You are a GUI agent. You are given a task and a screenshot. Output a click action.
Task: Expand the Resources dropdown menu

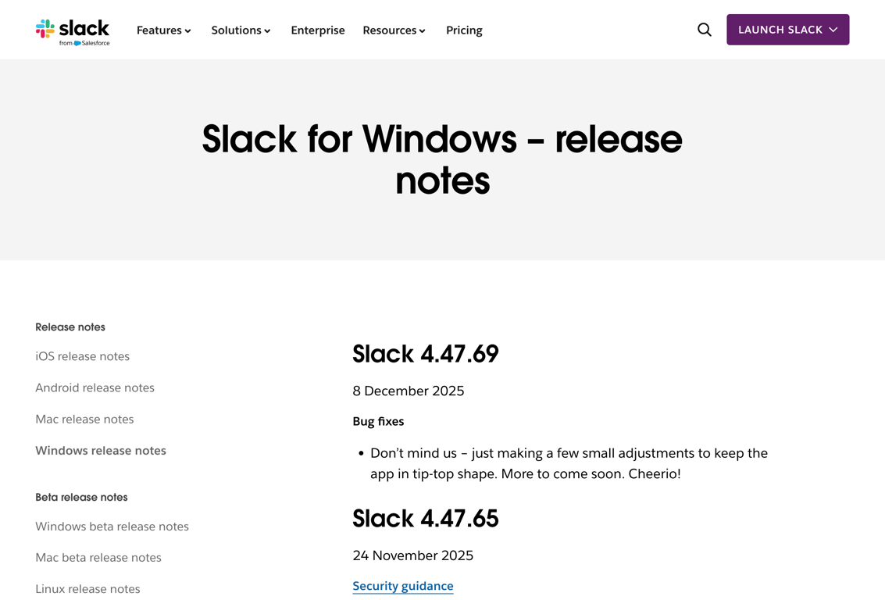point(394,30)
